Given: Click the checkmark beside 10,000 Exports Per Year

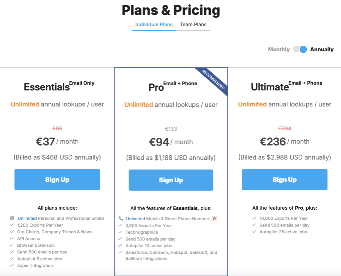Looking at the screenshot, I should (x=255, y=218).
